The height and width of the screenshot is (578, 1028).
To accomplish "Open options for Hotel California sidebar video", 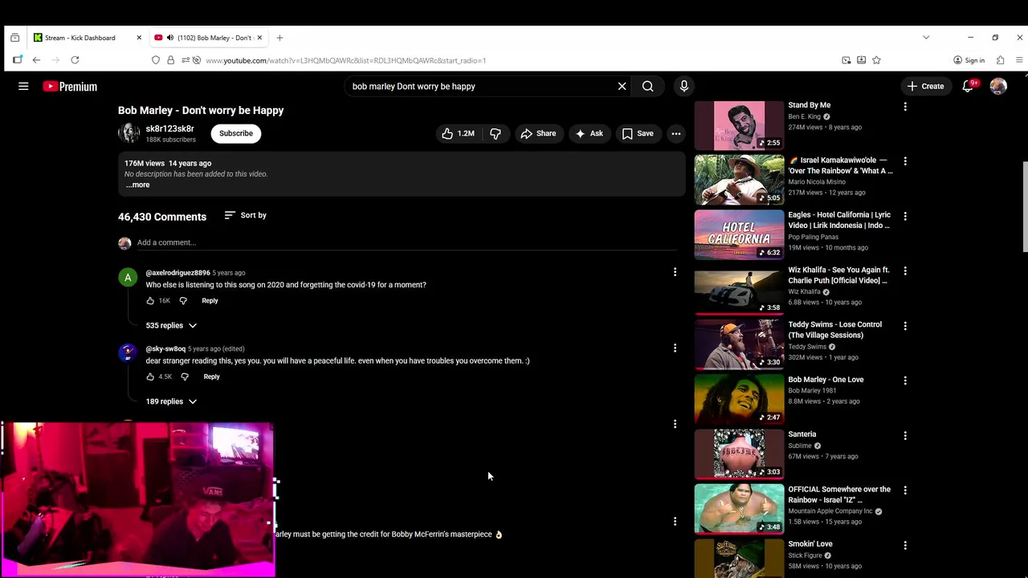I will pos(905,216).
